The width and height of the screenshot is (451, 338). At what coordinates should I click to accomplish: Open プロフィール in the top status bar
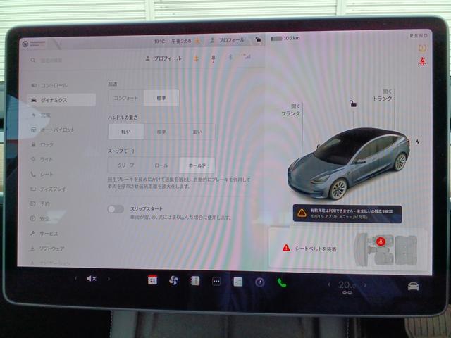click(227, 40)
